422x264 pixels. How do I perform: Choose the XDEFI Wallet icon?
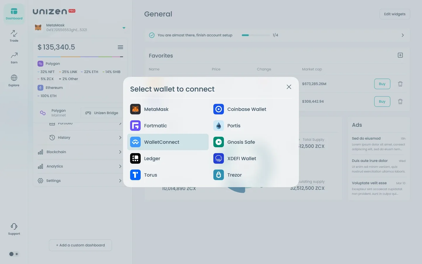click(219, 158)
